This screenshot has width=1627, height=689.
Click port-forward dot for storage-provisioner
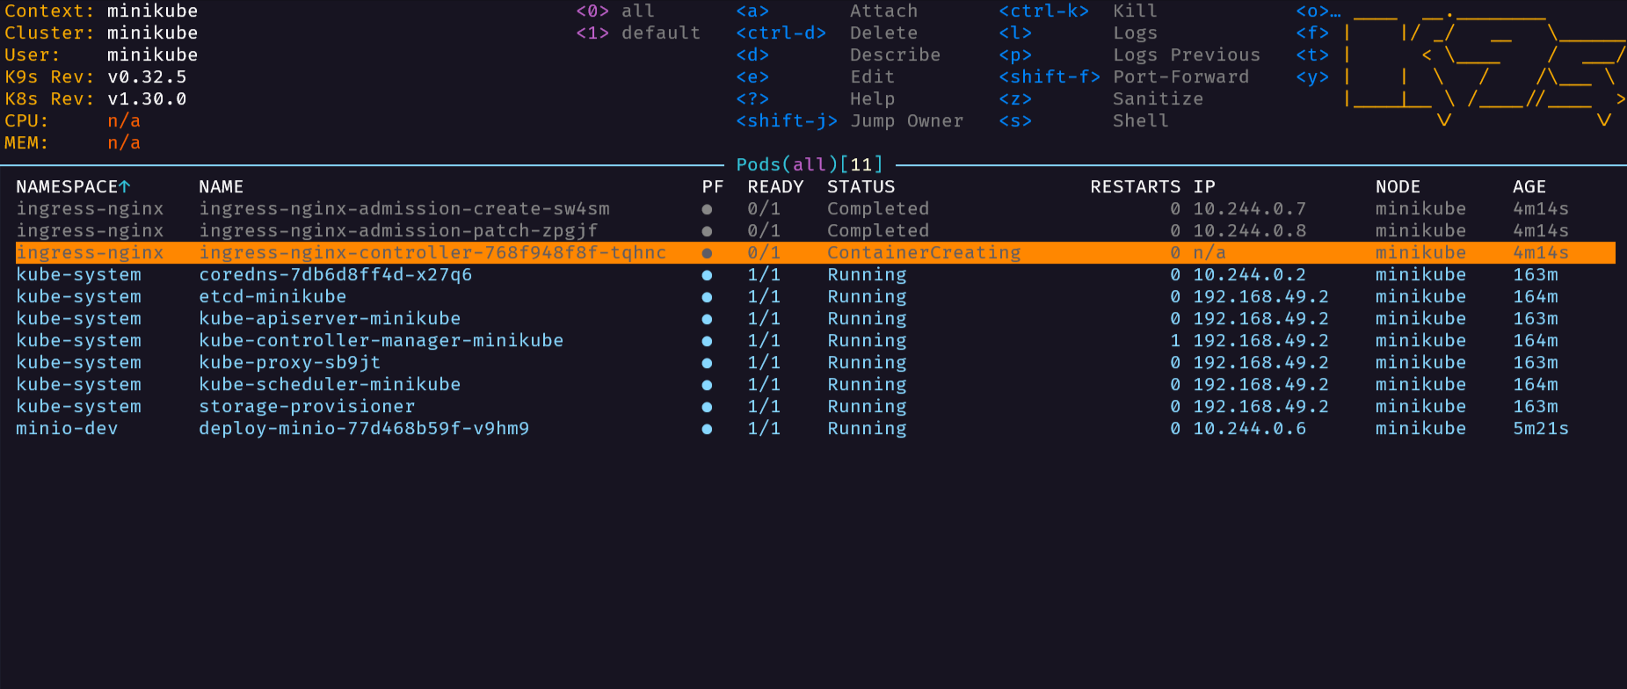[707, 407]
